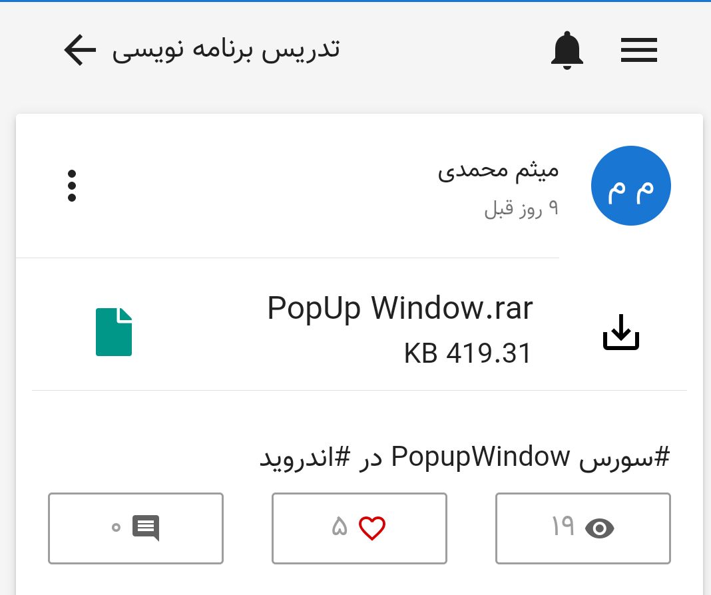Tap the #اندروید hashtag

305,457
